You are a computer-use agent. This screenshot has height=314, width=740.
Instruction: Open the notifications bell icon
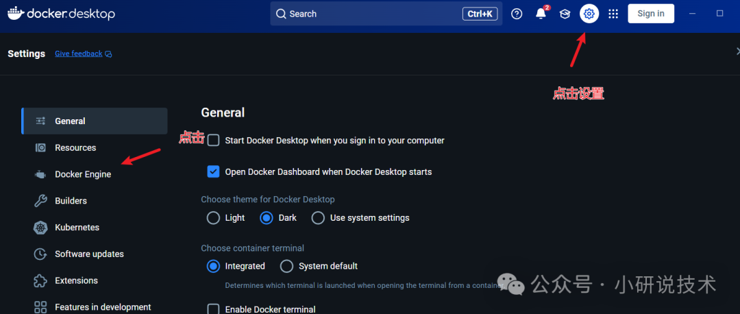[x=541, y=14]
